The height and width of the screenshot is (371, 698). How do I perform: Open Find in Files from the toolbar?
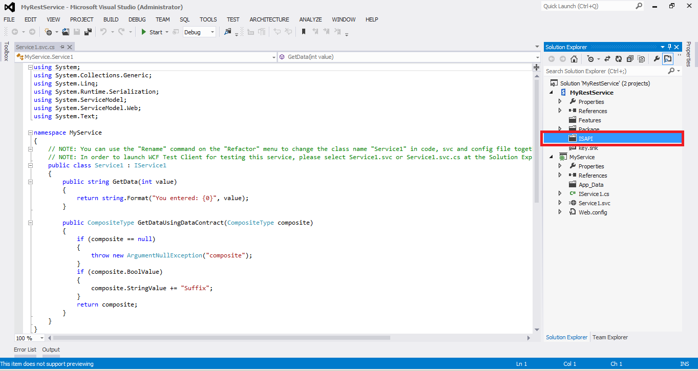click(227, 32)
